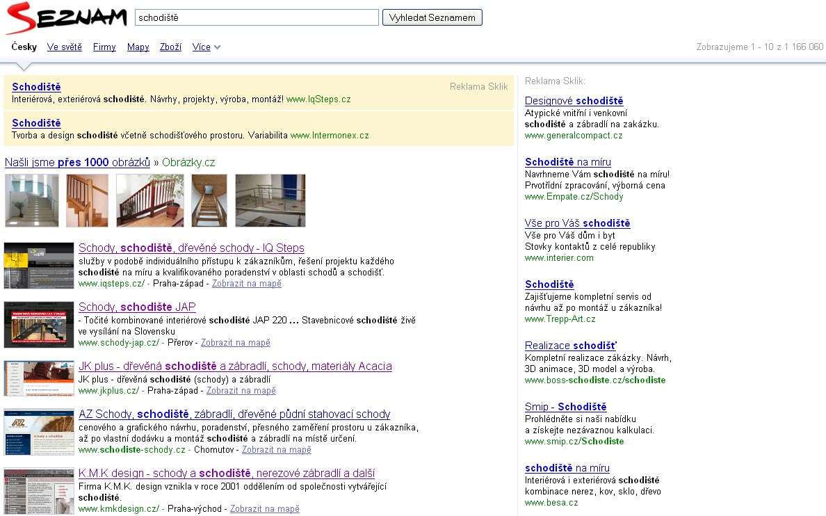The image size is (826, 516).
Task: Click the "www.boss-schodiste.cz/schodiste" ad URL text
Action: [x=595, y=380]
